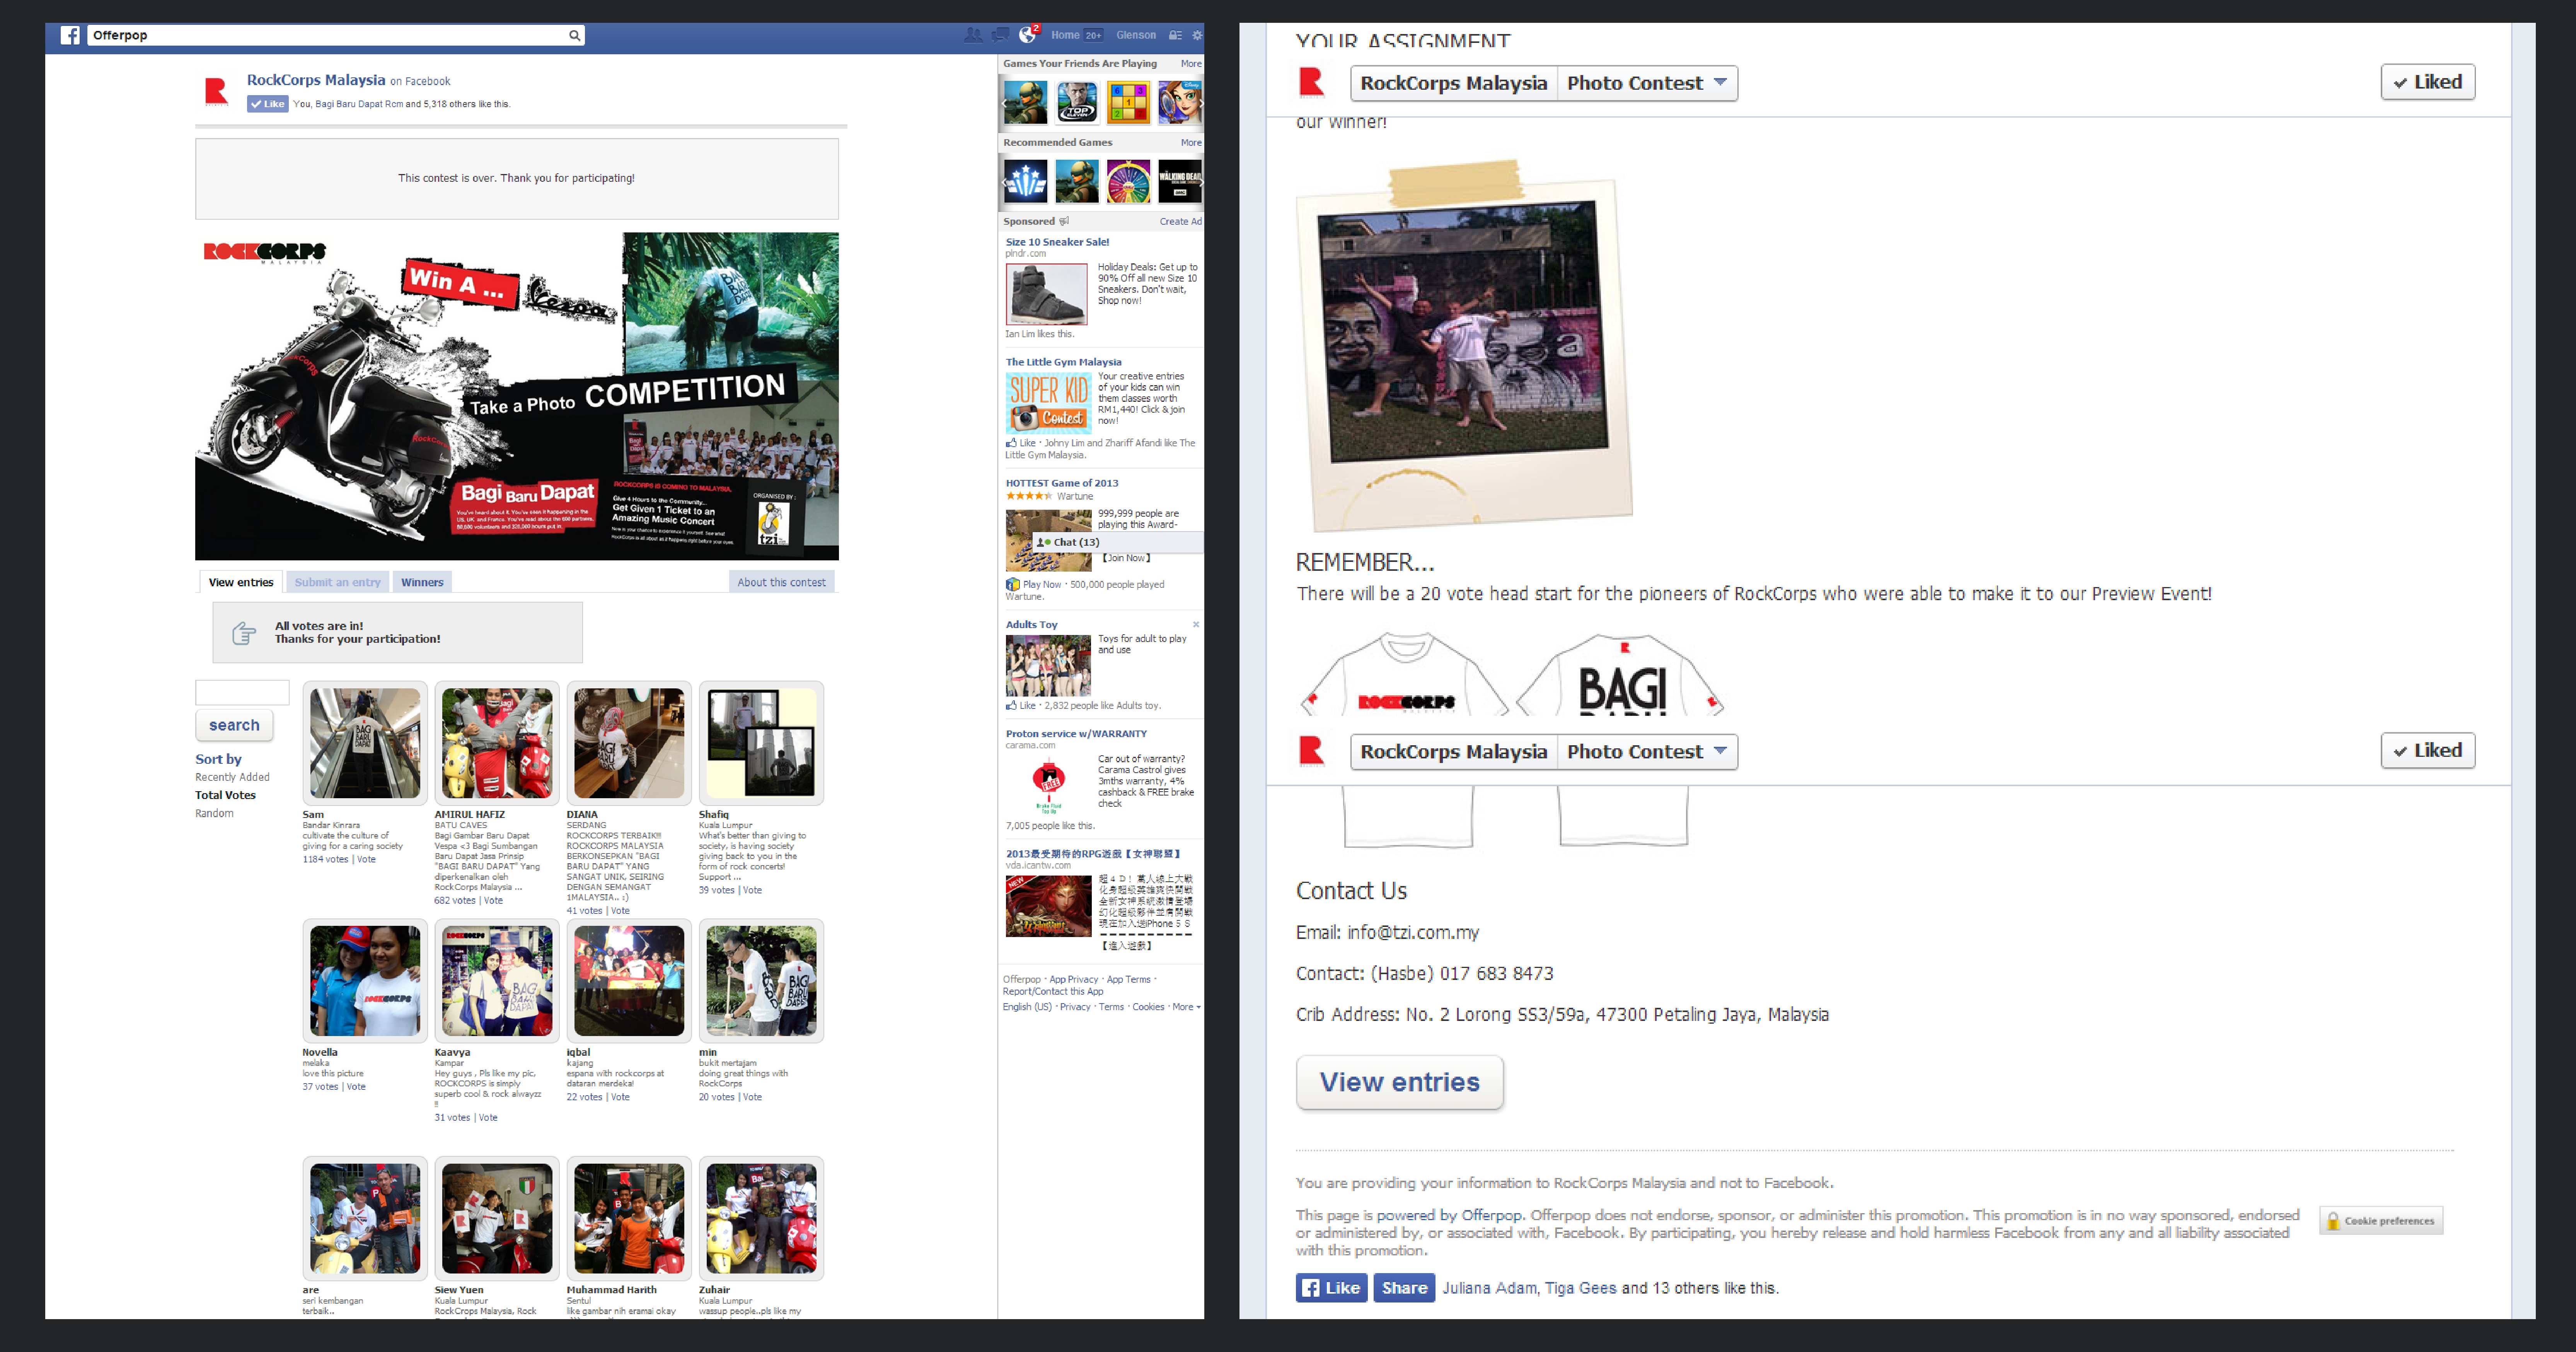This screenshot has height=1352, width=2576.
Task: Expand the More language options in footer
Action: (1186, 1007)
